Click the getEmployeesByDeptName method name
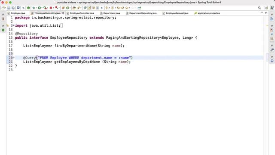The image size is (275, 155). pyautogui.click(x=77, y=62)
